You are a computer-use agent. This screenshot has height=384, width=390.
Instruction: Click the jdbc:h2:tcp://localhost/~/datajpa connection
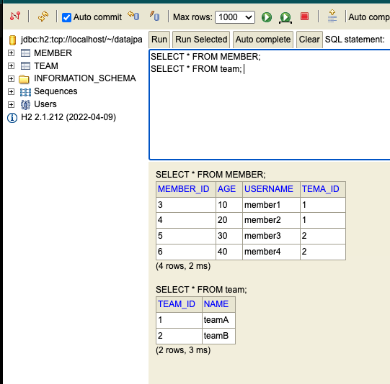pyautogui.click(x=81, y=40)
